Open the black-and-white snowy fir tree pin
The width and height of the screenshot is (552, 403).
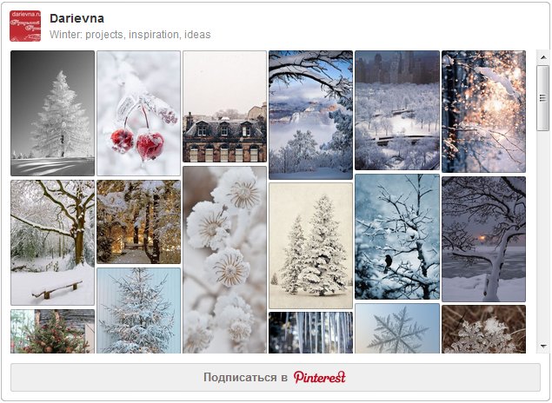click(52, 113)
